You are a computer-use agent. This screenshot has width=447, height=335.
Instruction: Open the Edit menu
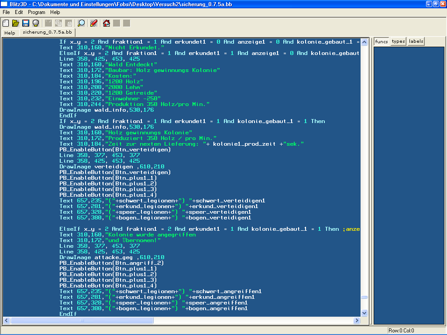[x=19, y=12]
